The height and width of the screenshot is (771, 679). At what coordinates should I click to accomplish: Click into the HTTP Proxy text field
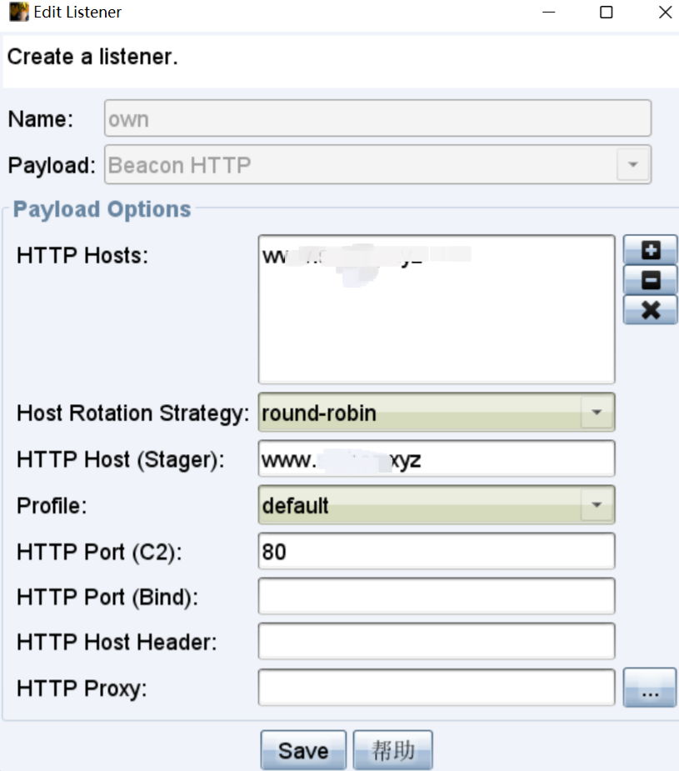tap(436, 688)
